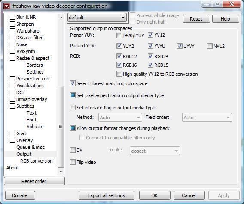Tick the Warpsharp checkbox
The image size is (244, 204).
(12, 31)
